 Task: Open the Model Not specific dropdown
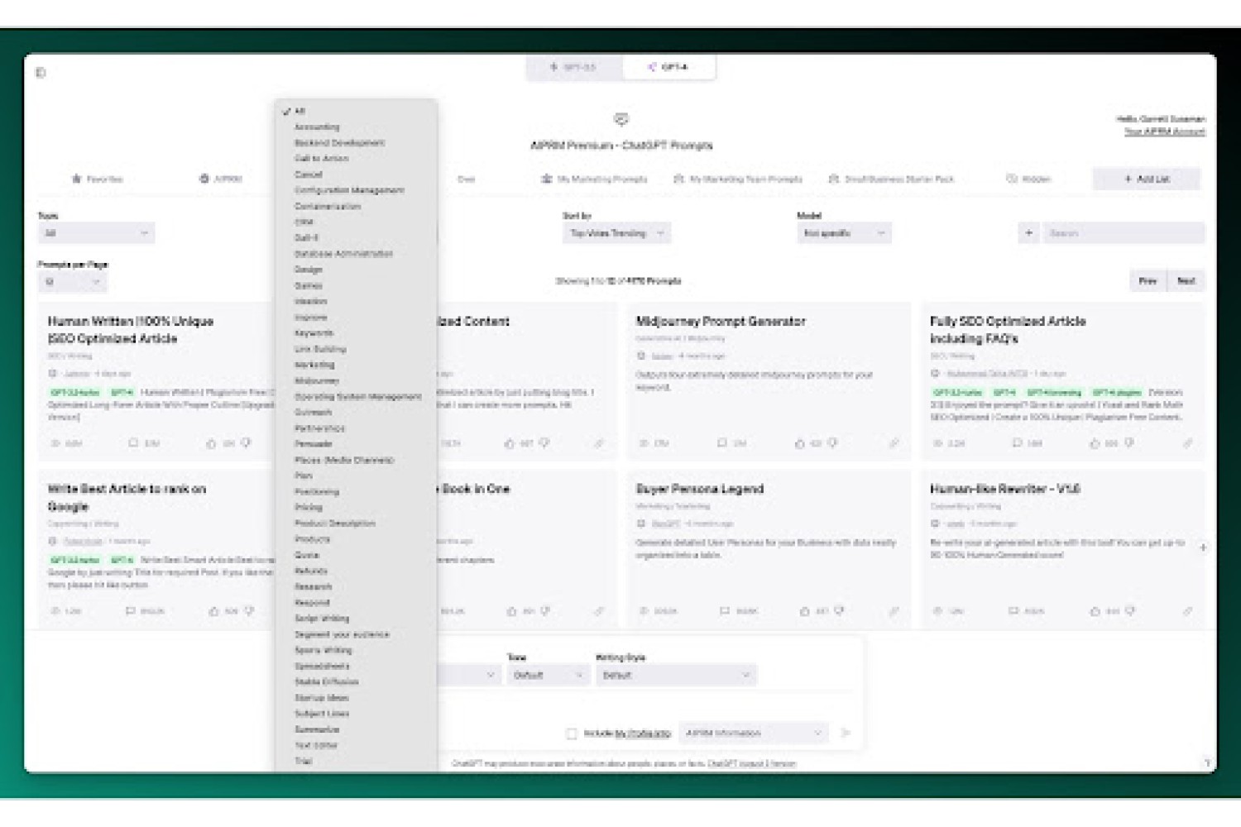[x=844, y=233]
